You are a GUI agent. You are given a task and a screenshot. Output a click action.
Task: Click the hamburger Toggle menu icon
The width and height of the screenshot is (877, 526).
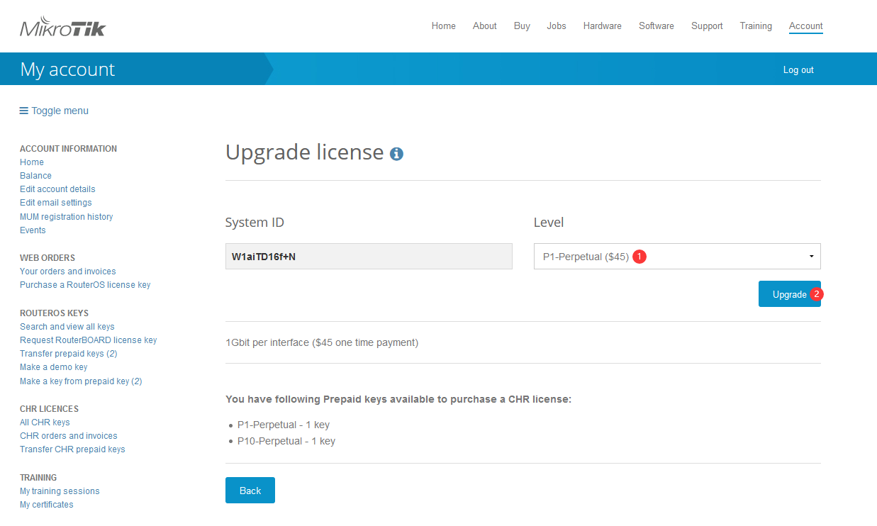[24, 111]
